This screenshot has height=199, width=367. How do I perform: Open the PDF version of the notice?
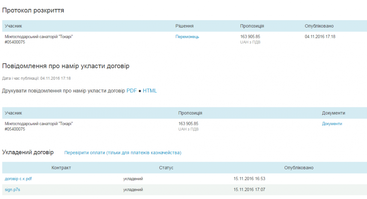(132, 91)
